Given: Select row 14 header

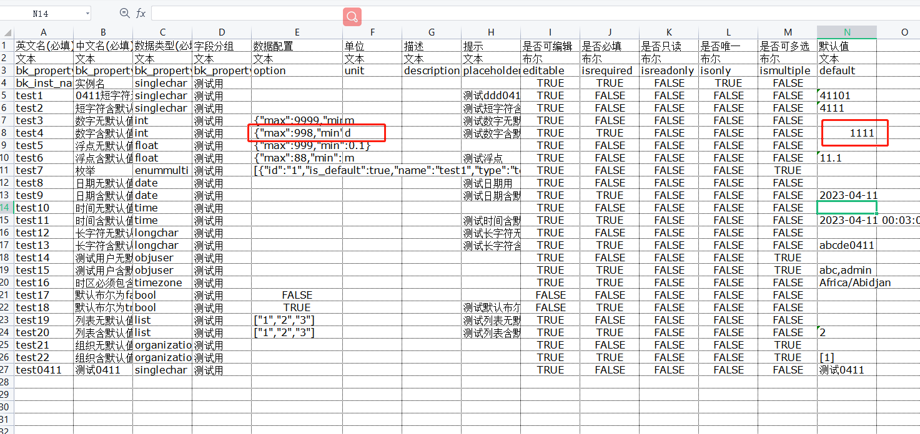Looking at the screenshot, I should tap(7, 208).
